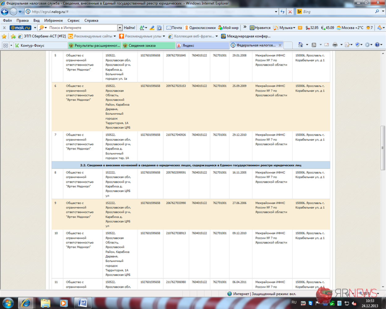
Task: Open the mail.ru logo dropdown arrow
Action: click(35, 28)
